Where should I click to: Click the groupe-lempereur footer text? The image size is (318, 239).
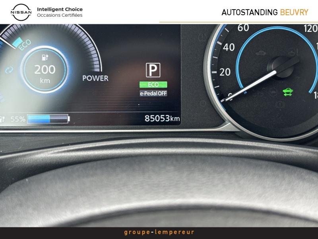click(159, 232)
